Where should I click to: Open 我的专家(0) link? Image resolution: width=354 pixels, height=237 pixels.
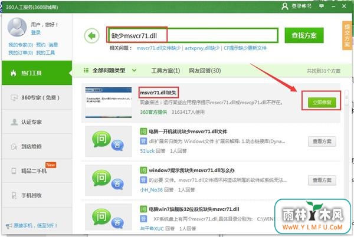21,45
